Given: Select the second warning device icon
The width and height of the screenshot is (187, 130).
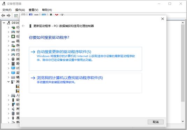Looking at the screenshot, I should [x=17, y=91].
